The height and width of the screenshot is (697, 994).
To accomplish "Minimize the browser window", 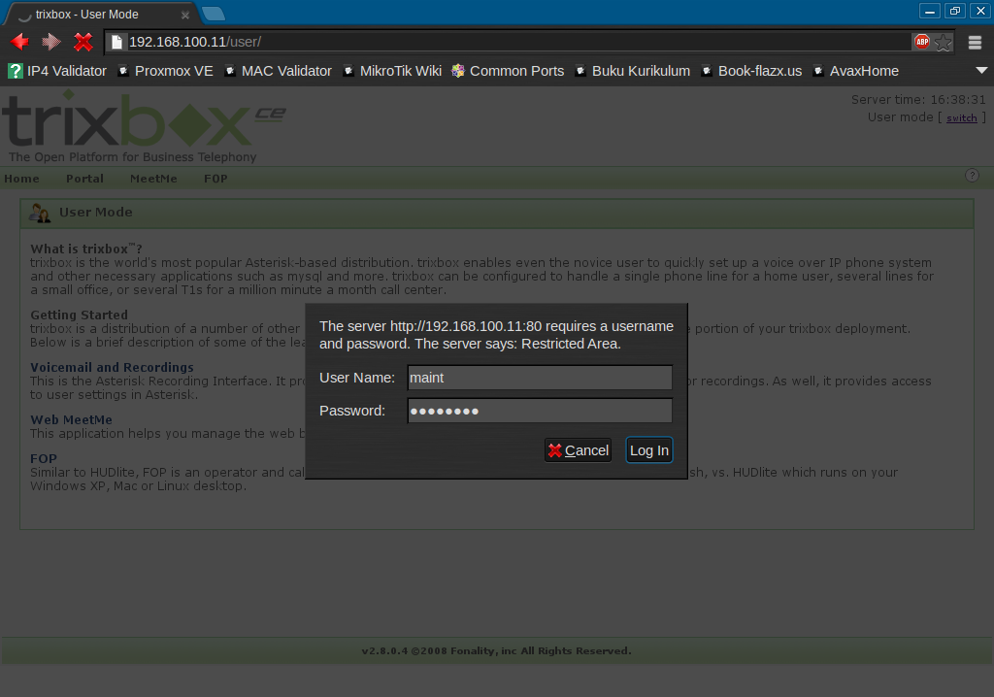I will click(929, 11).
